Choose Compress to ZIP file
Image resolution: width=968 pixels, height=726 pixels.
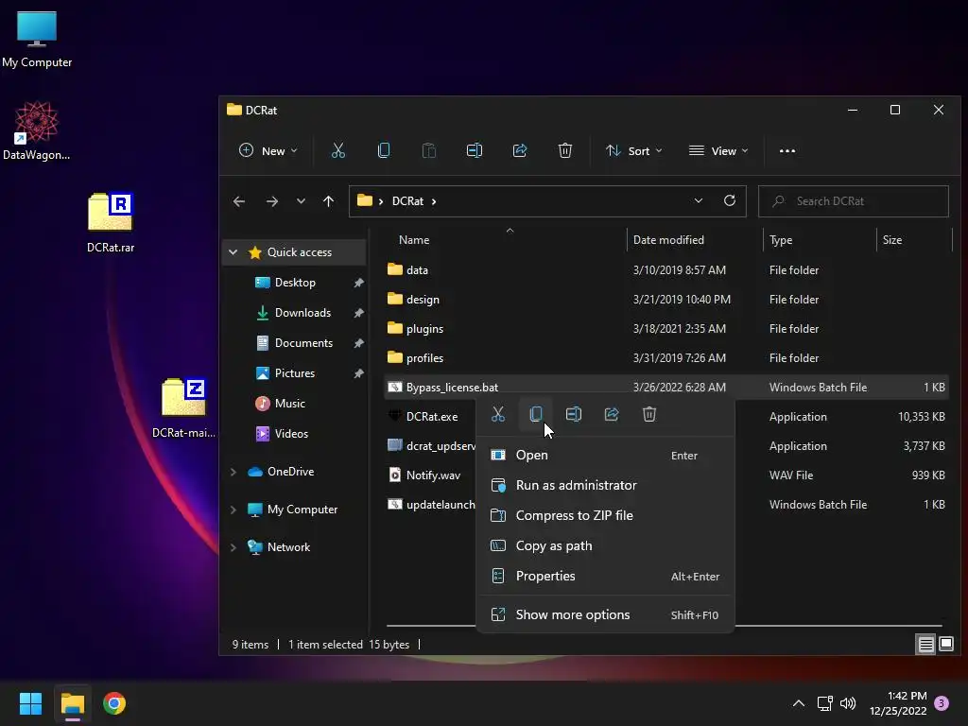(606, 515)
